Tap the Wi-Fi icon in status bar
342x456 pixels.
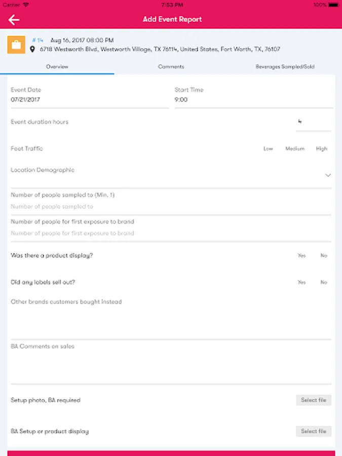pos(26,5)
